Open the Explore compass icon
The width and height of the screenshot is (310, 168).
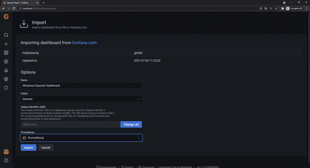(x=6, y=61)
